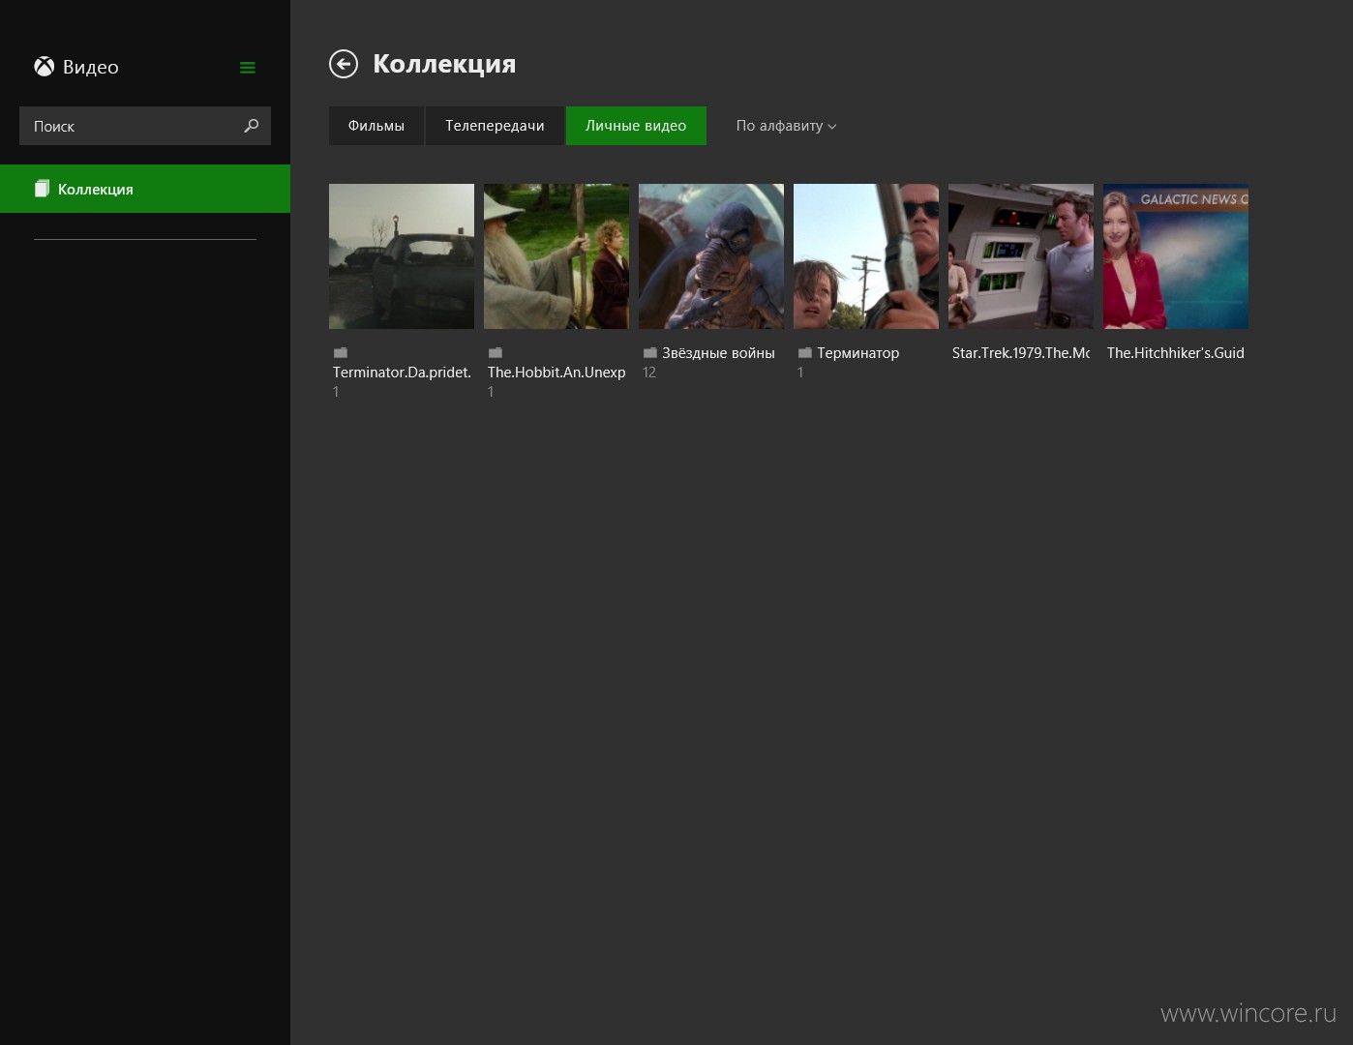The image size is (1353, 1045).
Task: Click The.Hobbit.An.Unexp title text
Action: click(x=556, y=373)
